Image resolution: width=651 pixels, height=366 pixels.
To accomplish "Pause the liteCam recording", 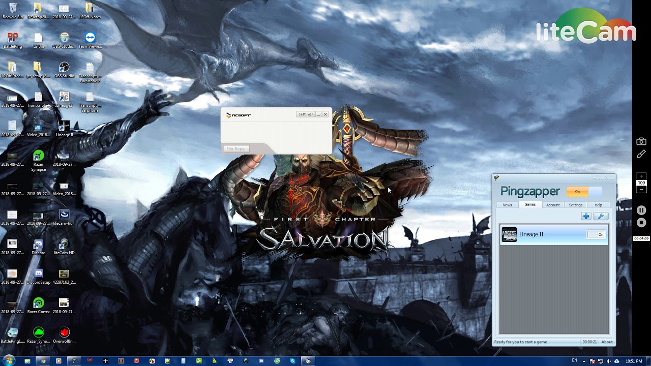I will [641, 210].
